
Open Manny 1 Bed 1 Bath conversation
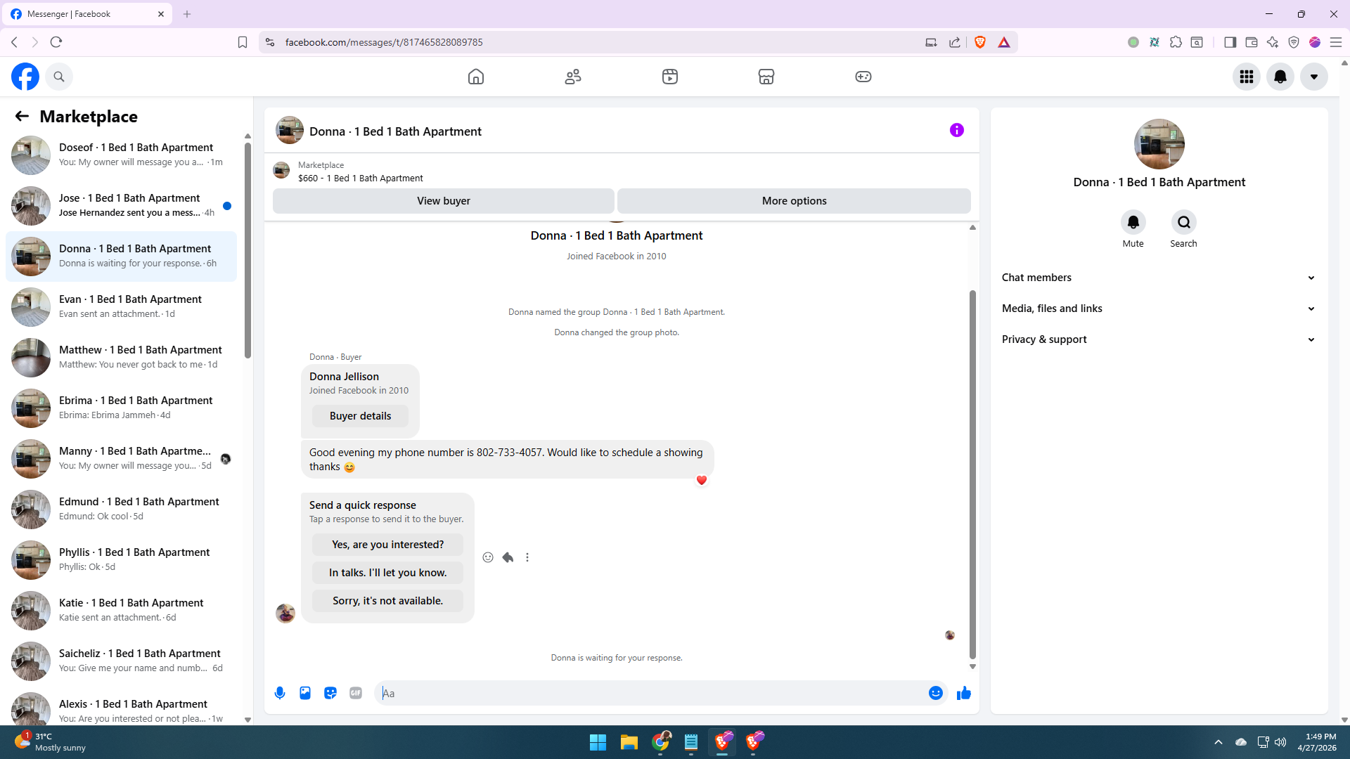point(121,459)
